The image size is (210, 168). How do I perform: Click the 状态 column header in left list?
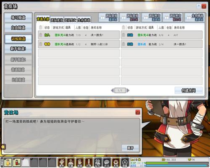[x=47, y=28]
